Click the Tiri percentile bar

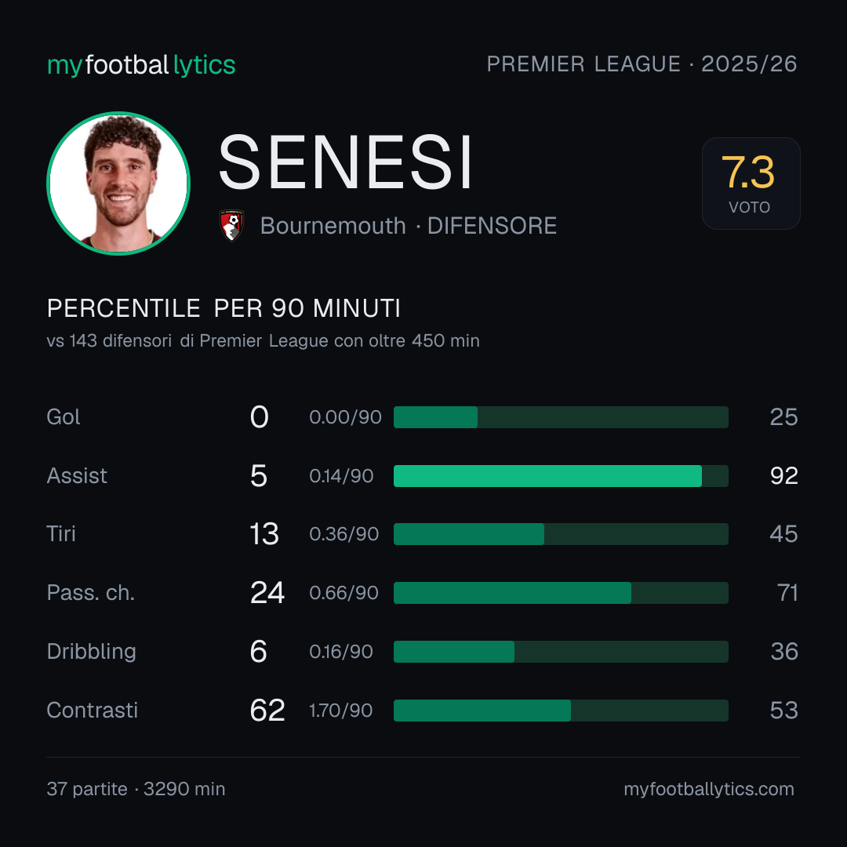(x=561, y=534)
